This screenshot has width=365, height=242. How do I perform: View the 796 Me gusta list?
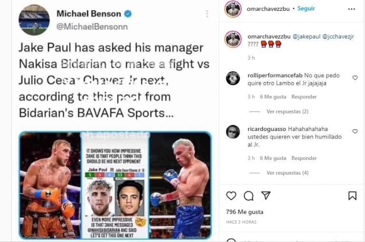pyautogui.click(x=245, y=212)
